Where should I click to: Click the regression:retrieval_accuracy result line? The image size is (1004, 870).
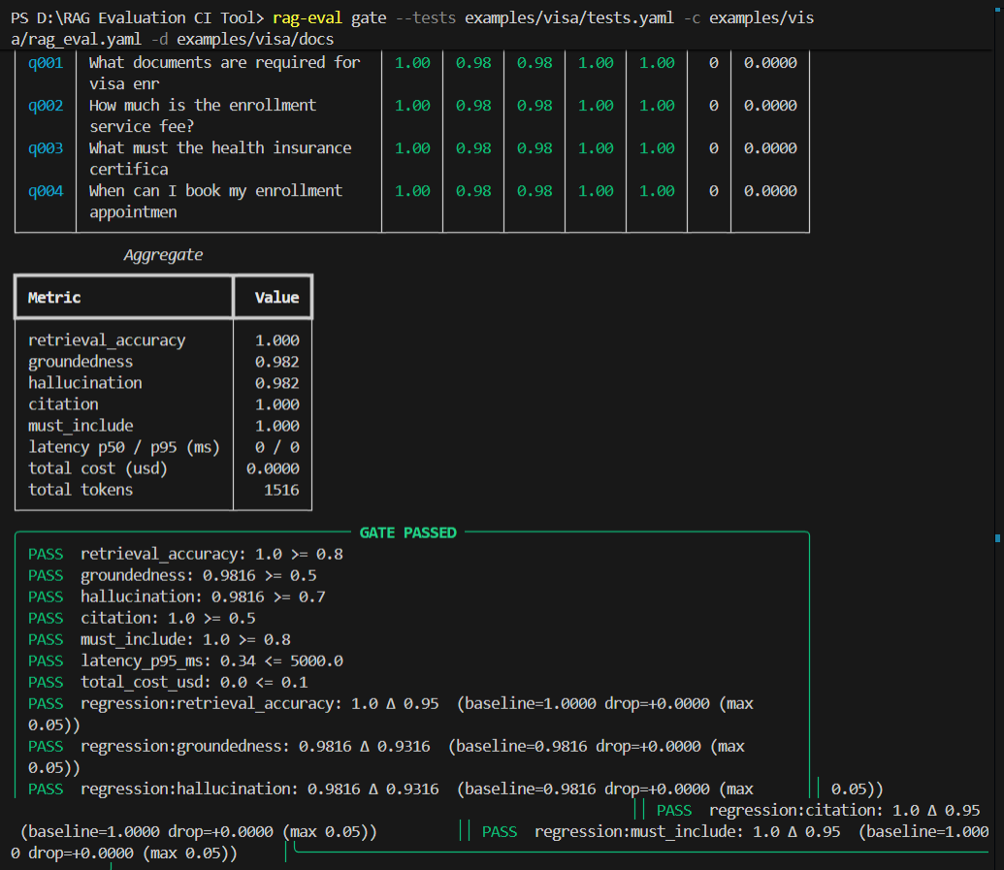[x=391, y=715]
